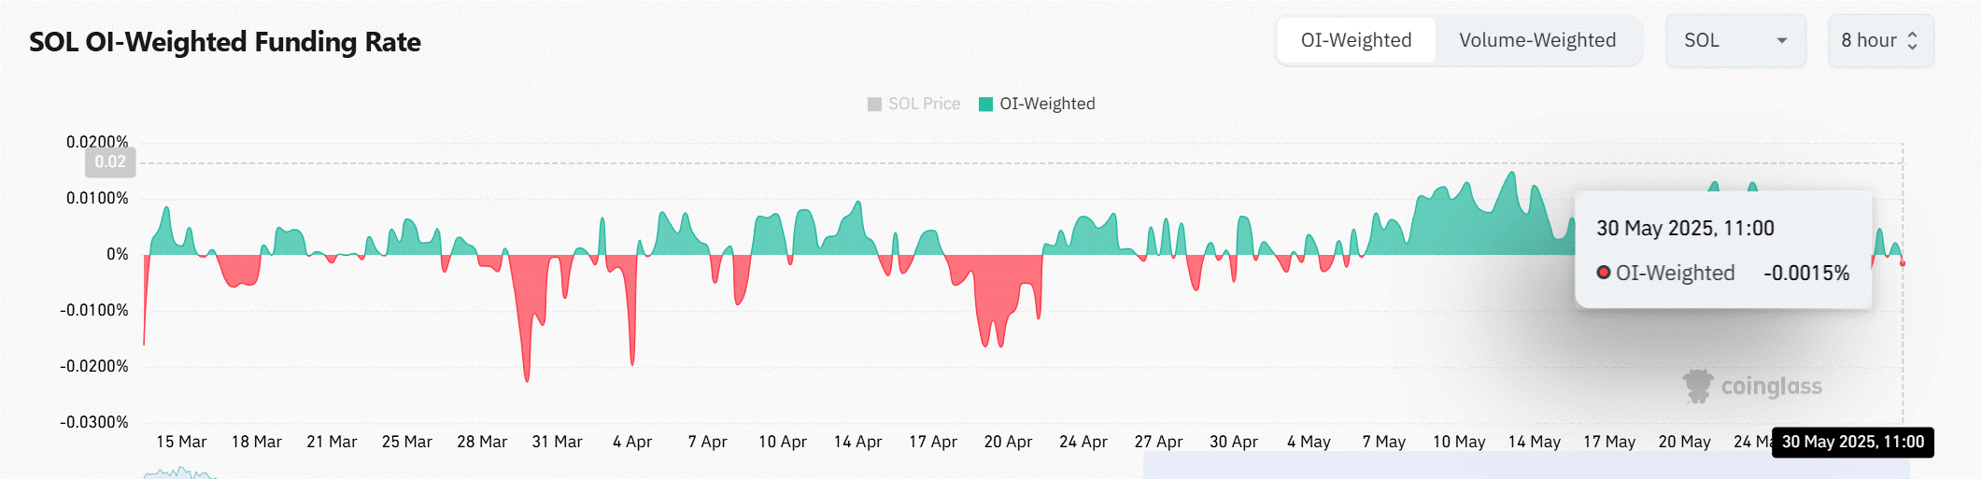Click the chart title SOL OI-Weighted Funding Rate
This screenshot has width=1982, height=479.
point(225,42)
